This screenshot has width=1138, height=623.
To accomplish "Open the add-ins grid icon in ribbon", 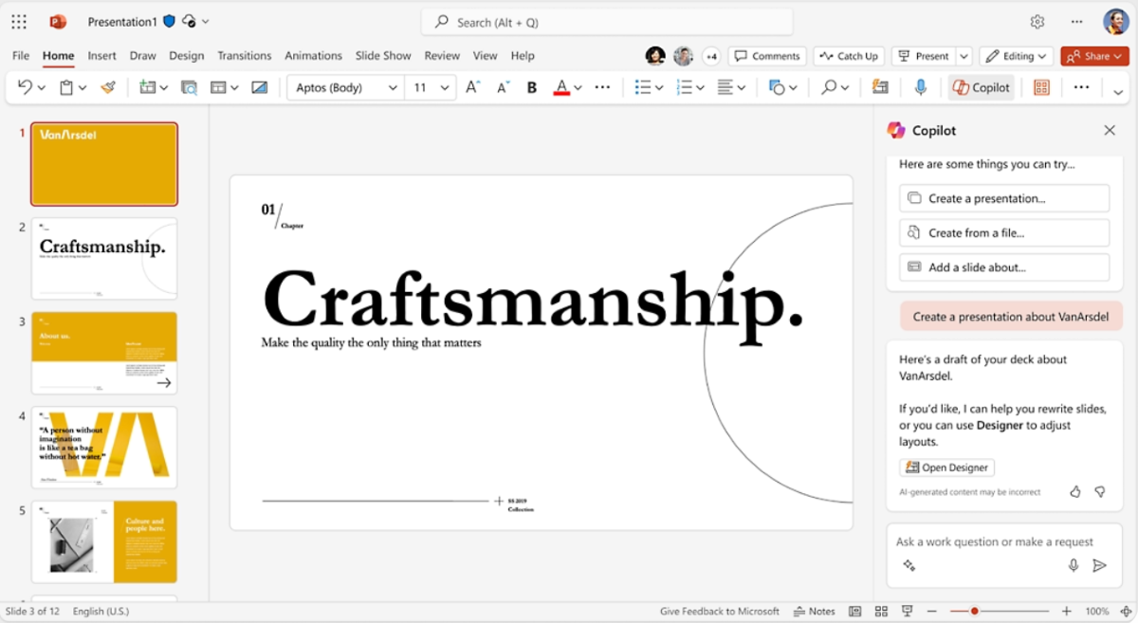I will 1041,87.
